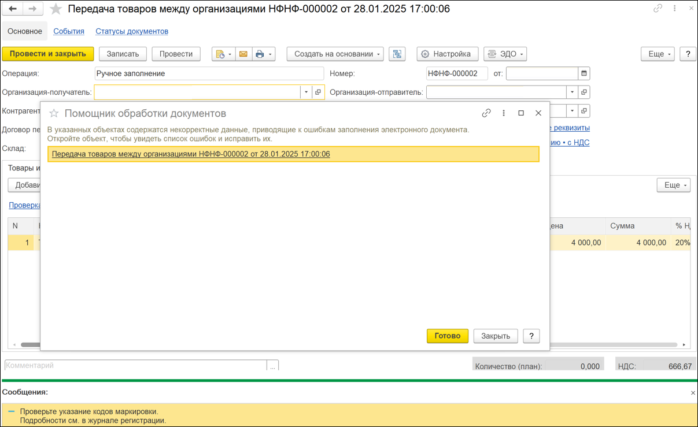Open the top Еще menu
This screenshot has height=427, width=698.
(658, 54)
